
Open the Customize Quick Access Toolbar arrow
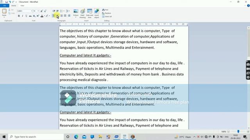click(16, 2)
